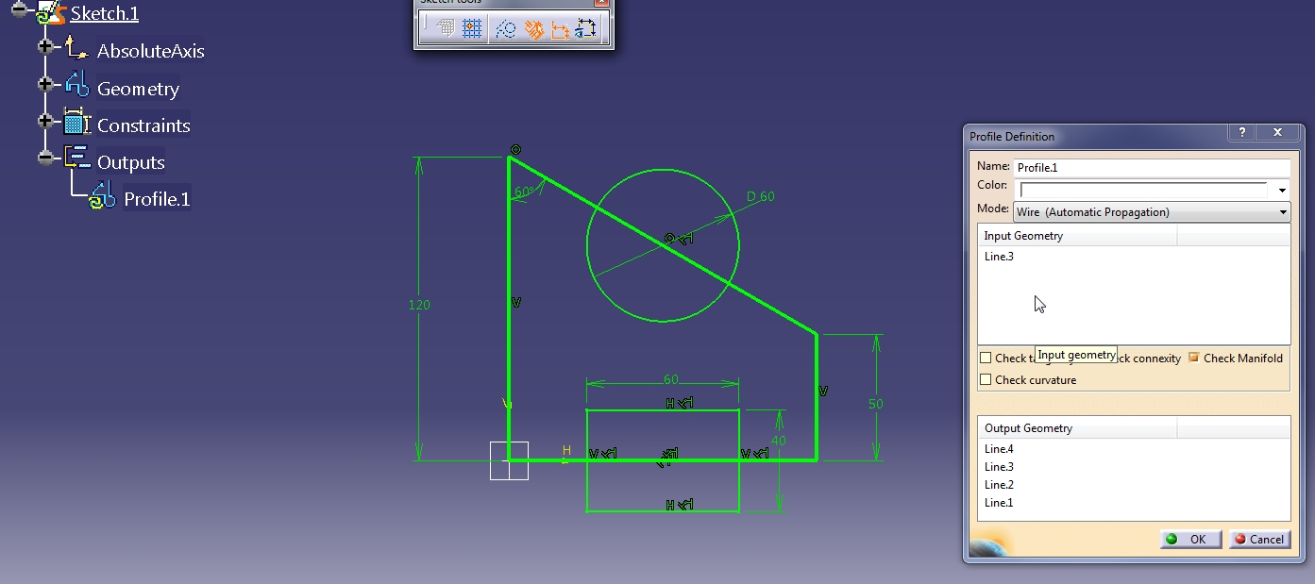Viewport: 1315px width, 584px height.
Task: Toggle the Geometrical Constraints icon
Action: tap(534, 29)
